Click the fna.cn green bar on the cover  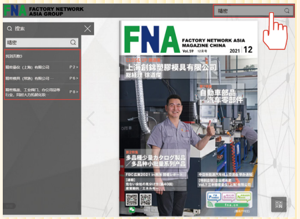231,205
